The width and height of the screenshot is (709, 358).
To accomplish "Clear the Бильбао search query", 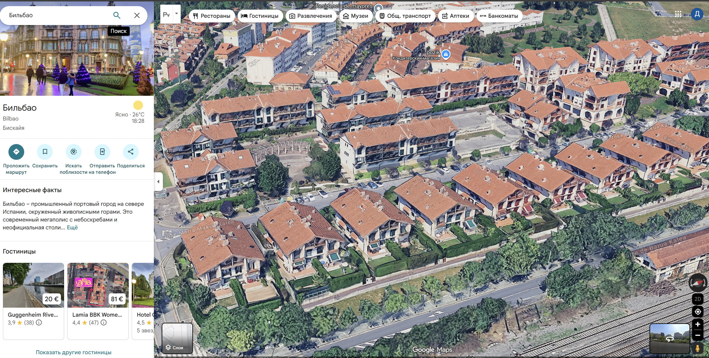I will tap(137, 15).
